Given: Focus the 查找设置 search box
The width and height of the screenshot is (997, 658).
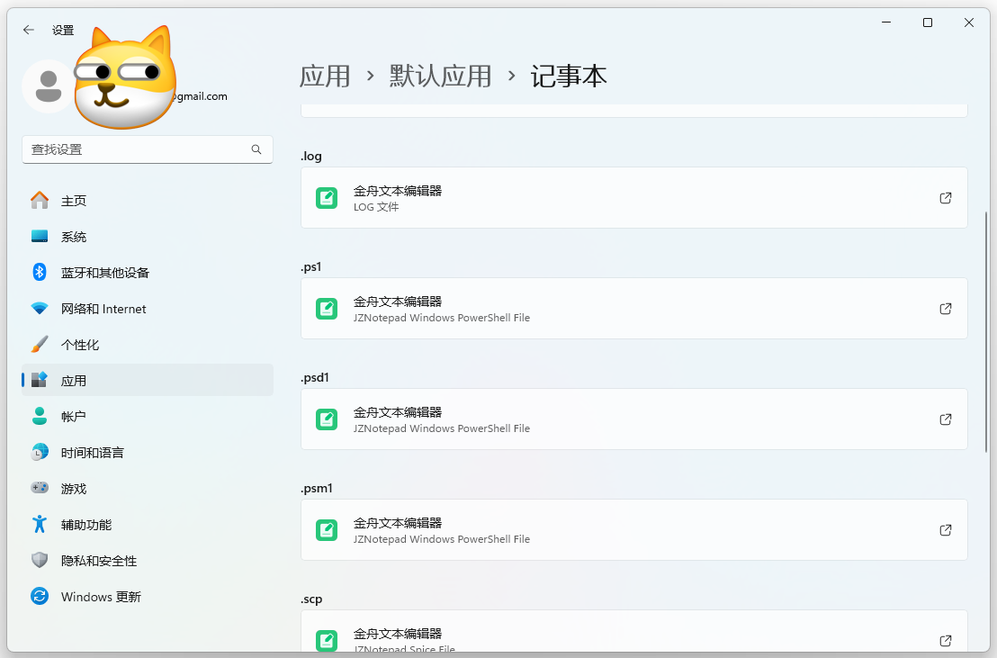Looking at the screenshot, I should click(x=148, y=149).
